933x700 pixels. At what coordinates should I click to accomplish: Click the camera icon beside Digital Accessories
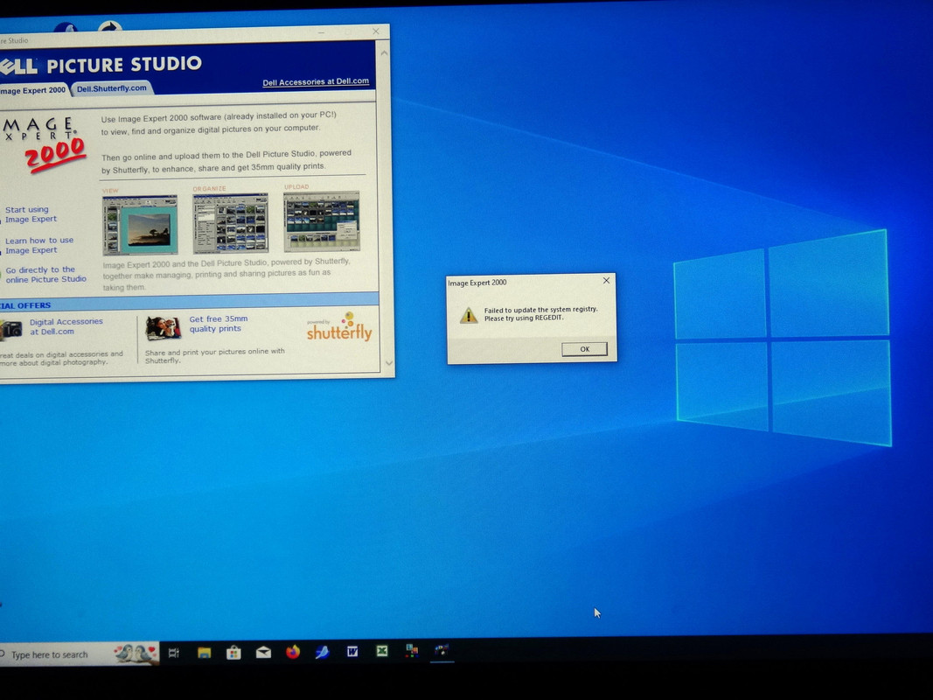[11, 329]
